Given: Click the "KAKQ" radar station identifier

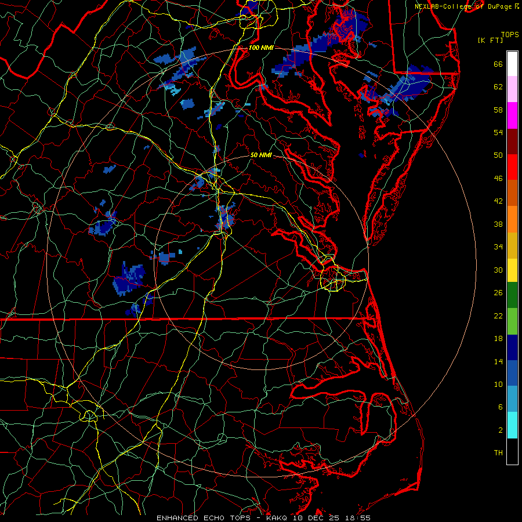Looking at the screenshot, I should click(278, 518).
